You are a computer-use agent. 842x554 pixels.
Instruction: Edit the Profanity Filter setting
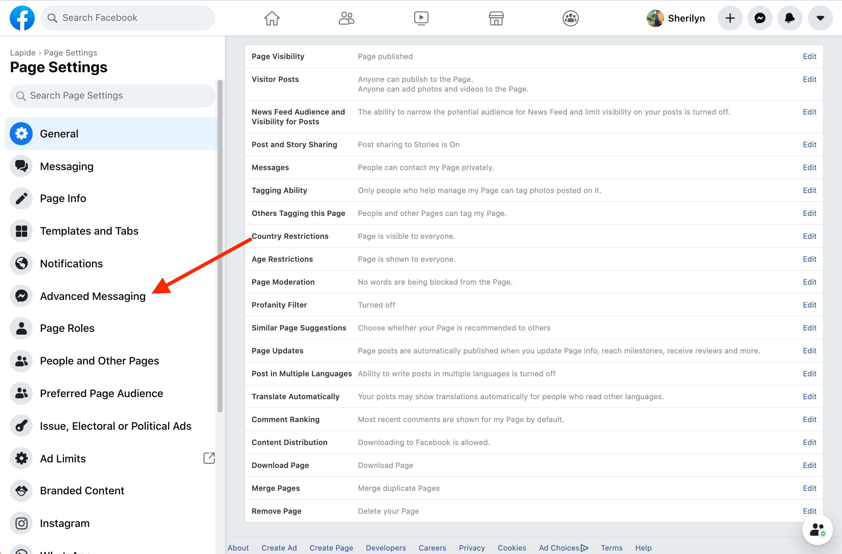point(809,305)
